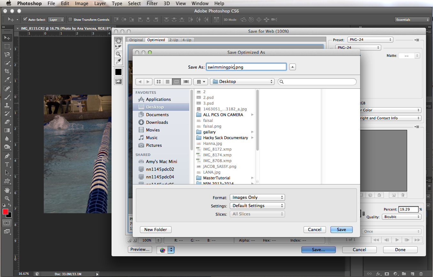Click the Percent 19.29 field
433x277 pixels.
point(408,209)
